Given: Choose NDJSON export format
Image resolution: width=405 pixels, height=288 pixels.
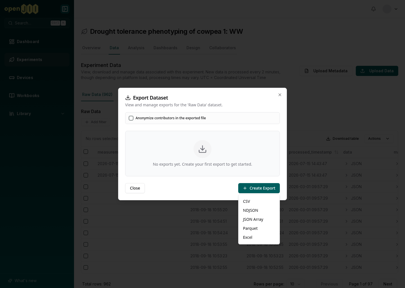Looking at the screenshot, I should tap(259, 210).
